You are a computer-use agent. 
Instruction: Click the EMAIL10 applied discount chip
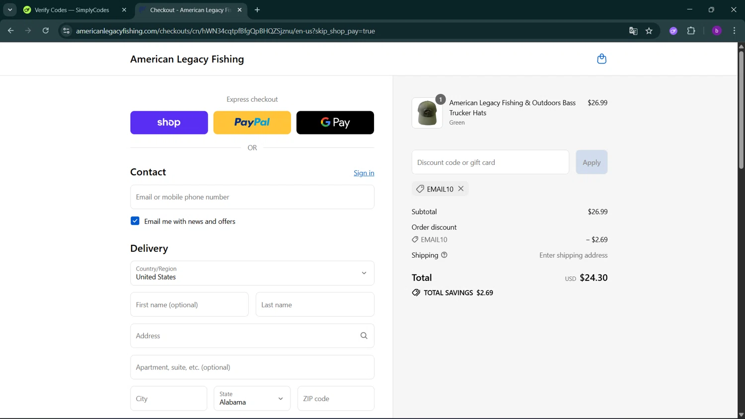click(x=440, y=189)
